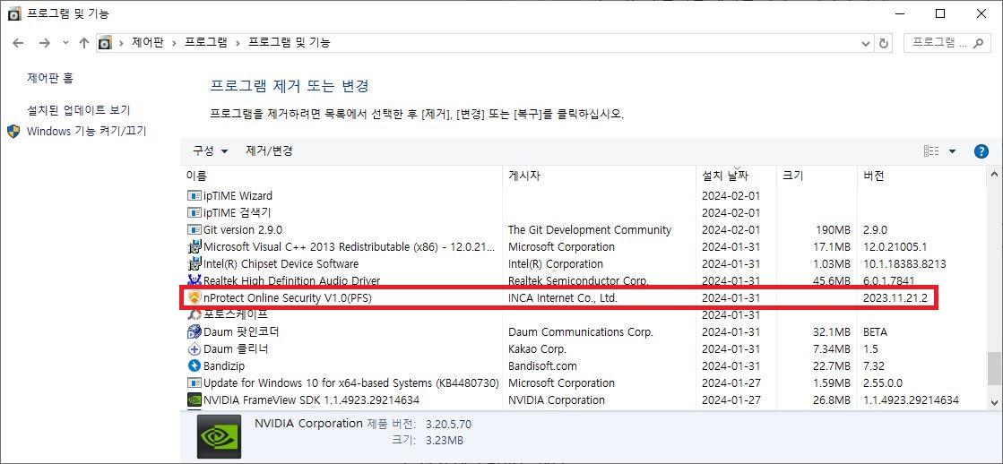Image resolution: width=1003 pixels, height=464 pixels.
Task: Sort list by 설치 날짜 column header
Action: [x=737, y=176]
